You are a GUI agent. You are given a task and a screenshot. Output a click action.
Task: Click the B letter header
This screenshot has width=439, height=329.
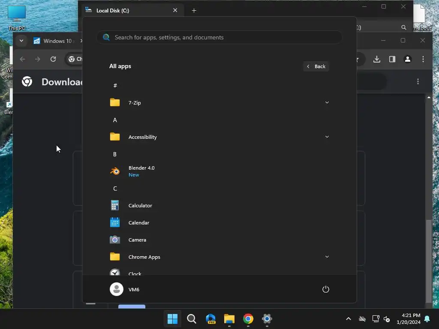115,154
